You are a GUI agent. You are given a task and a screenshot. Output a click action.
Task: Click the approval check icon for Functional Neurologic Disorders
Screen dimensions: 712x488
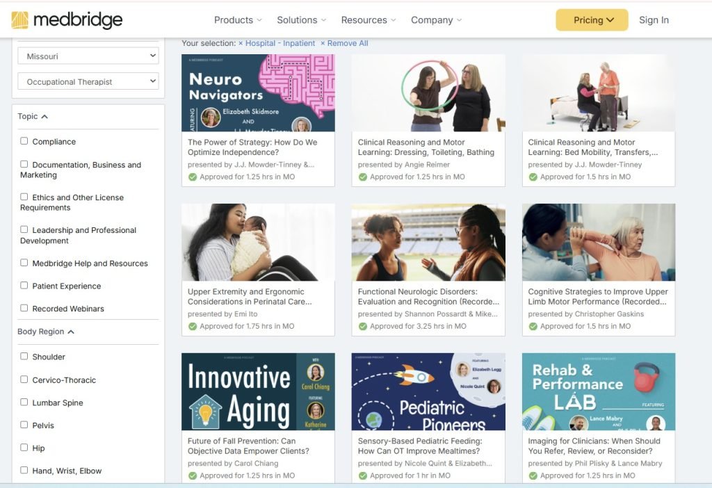[x=363, y=327]
